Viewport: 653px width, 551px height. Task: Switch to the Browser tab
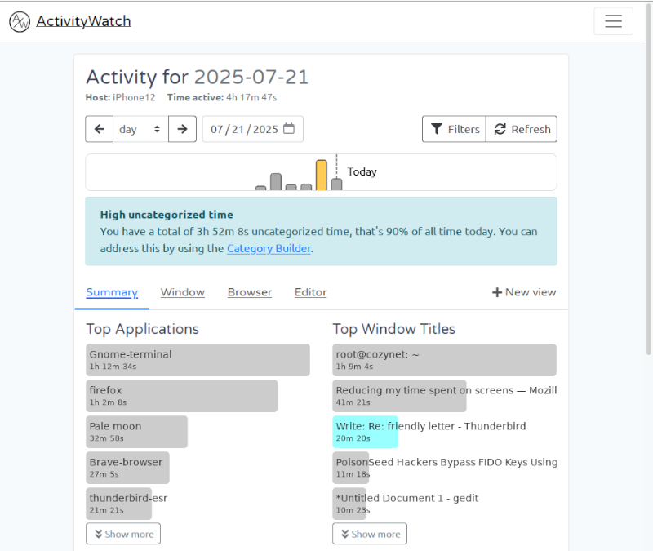(249, 292)
